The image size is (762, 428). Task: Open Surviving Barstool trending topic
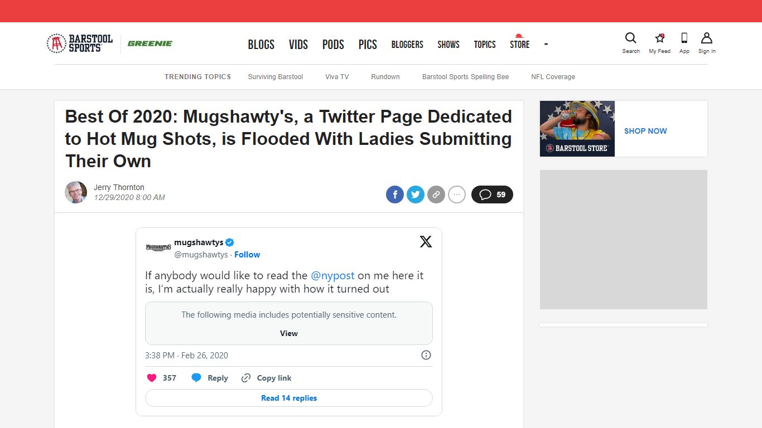pyautogui.click(x=276, y=77)
